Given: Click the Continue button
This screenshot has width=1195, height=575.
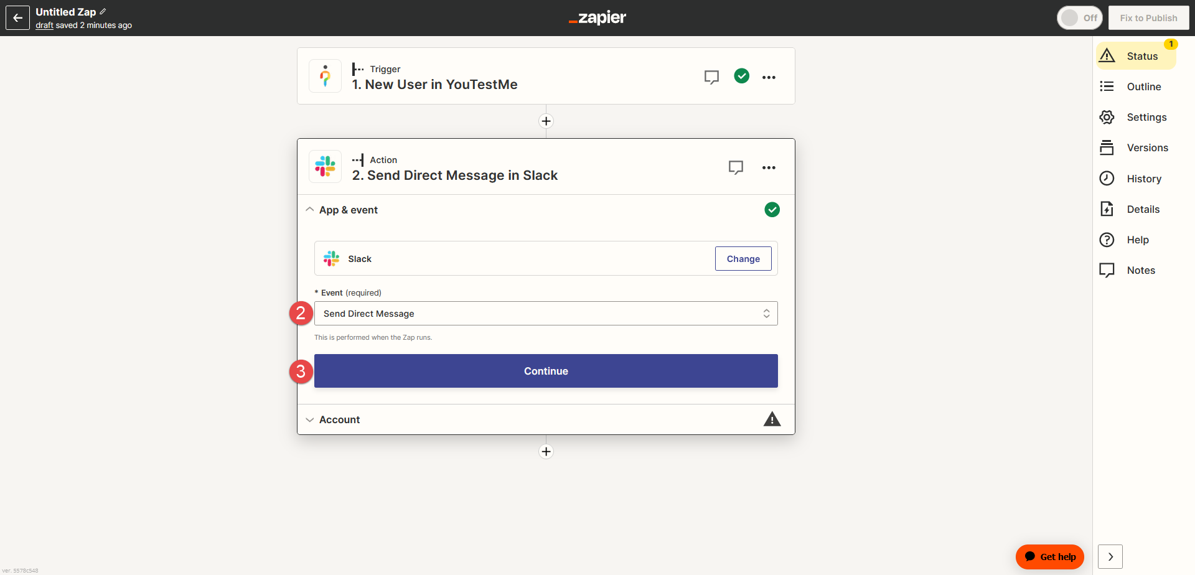Looking at the screenshot, I should coord(546,371).
